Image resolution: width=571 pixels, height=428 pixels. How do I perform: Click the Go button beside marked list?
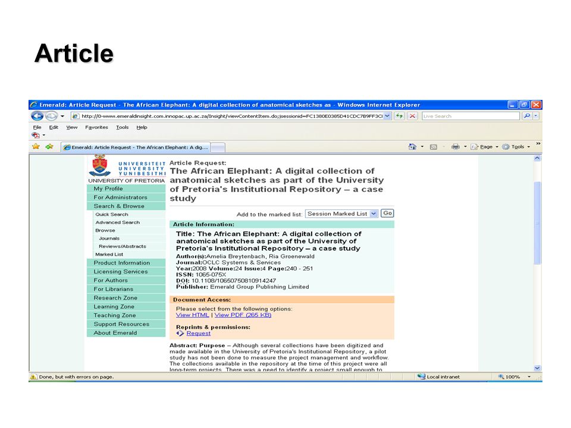387,213
